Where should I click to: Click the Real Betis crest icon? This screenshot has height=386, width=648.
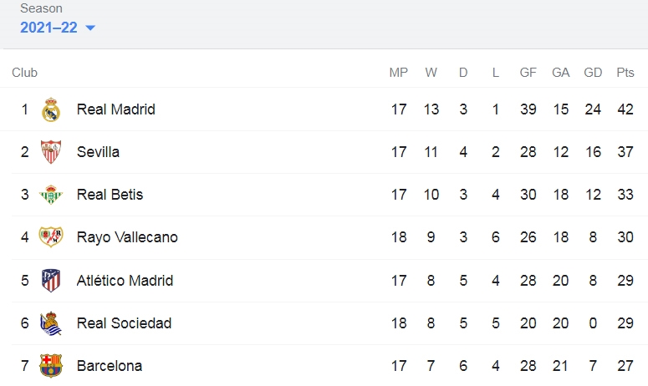click(51, 195)
